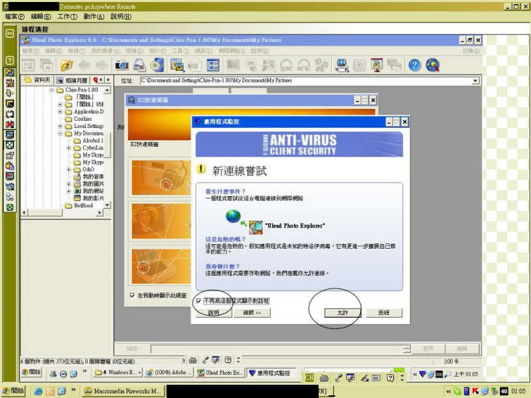531x398 pixels.
Task: Click the folder tree horizontal scrollbar
Action: [62, 212]
